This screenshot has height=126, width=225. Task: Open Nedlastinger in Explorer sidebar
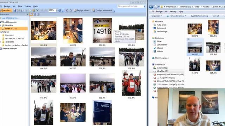click(x=160, y=31)
